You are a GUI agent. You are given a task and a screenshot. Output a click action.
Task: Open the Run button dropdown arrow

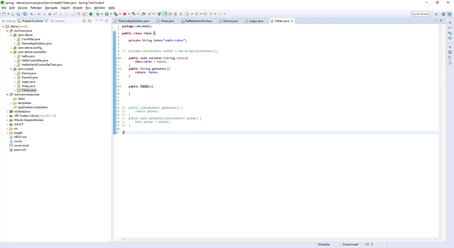click(x=111, y=14)
